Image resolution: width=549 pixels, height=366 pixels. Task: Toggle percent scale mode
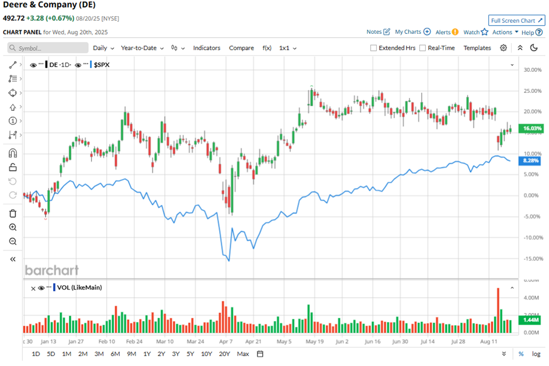[521, 354]
